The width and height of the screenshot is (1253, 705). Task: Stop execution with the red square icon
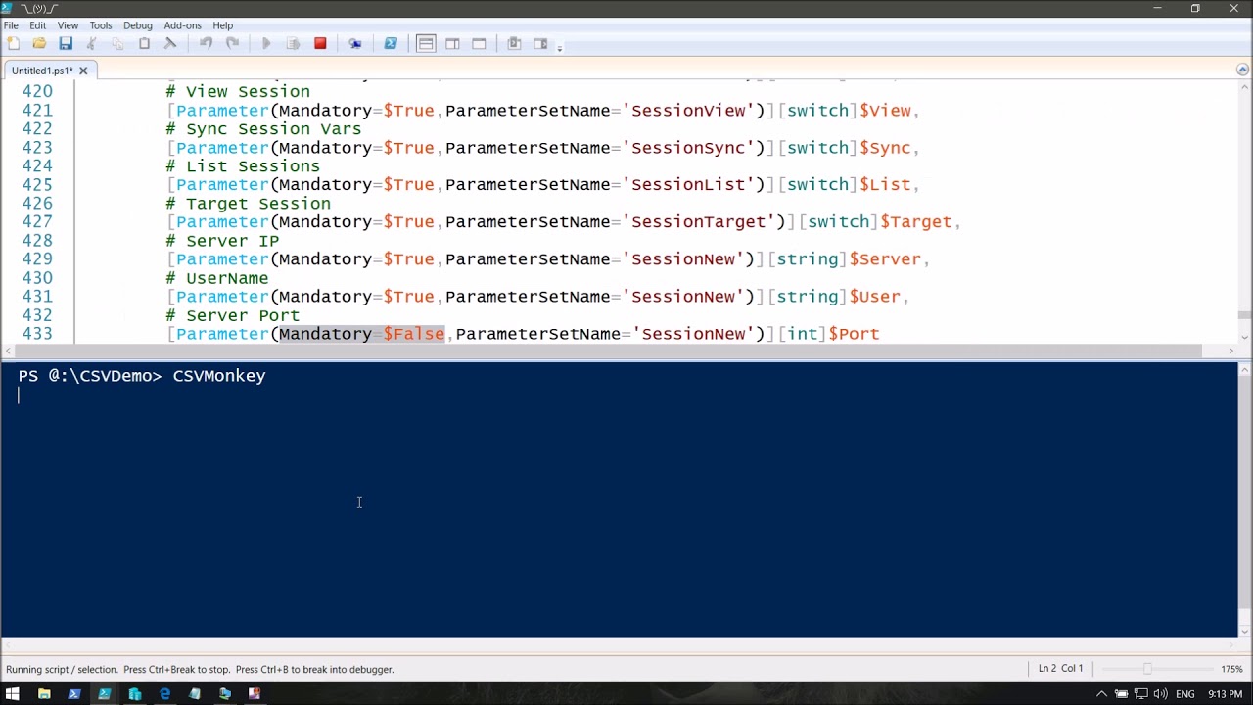[x=320, y=43]
